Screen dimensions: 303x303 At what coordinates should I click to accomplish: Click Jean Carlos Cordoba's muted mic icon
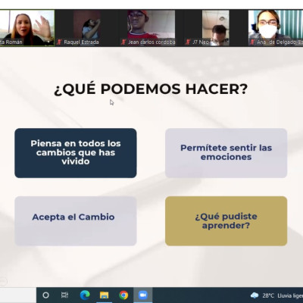click(x=123, y=42)
